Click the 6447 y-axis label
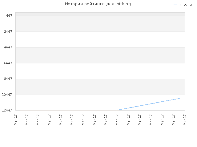197x147 pixels. point(8,63)
